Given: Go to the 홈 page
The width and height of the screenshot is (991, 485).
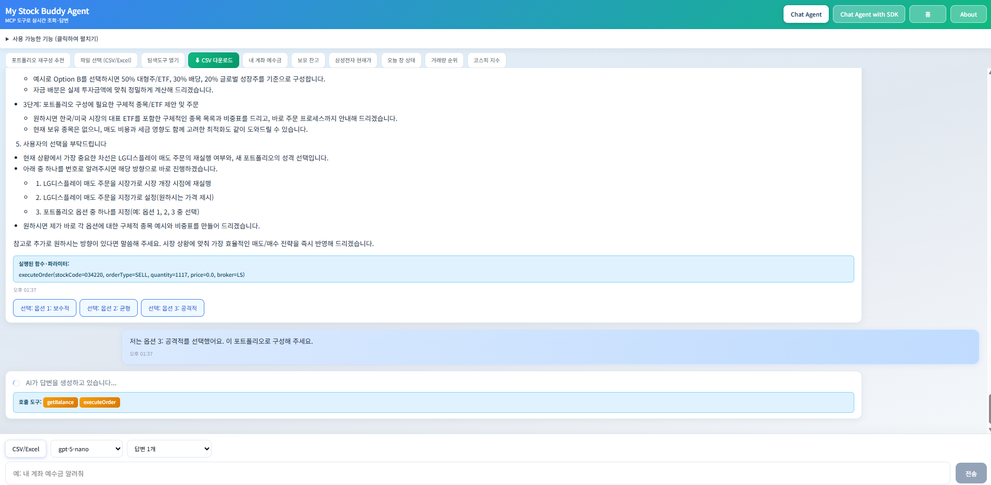Looking at the screenshot, I should pyautogui.click(x=927, y=15).
